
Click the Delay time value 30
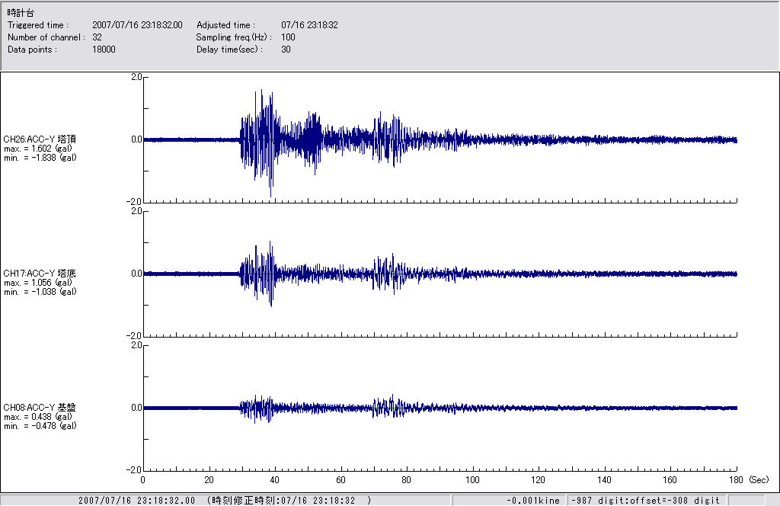pos(286,49)
